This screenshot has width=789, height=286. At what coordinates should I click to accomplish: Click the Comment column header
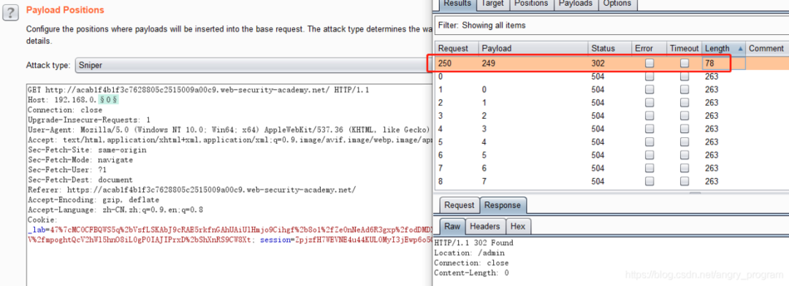pos(766,49)
